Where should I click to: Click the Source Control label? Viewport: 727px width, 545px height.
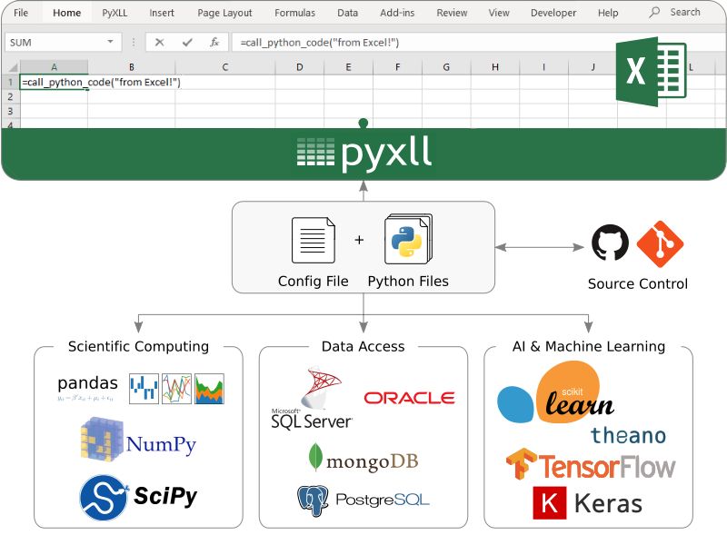(638, 283)
